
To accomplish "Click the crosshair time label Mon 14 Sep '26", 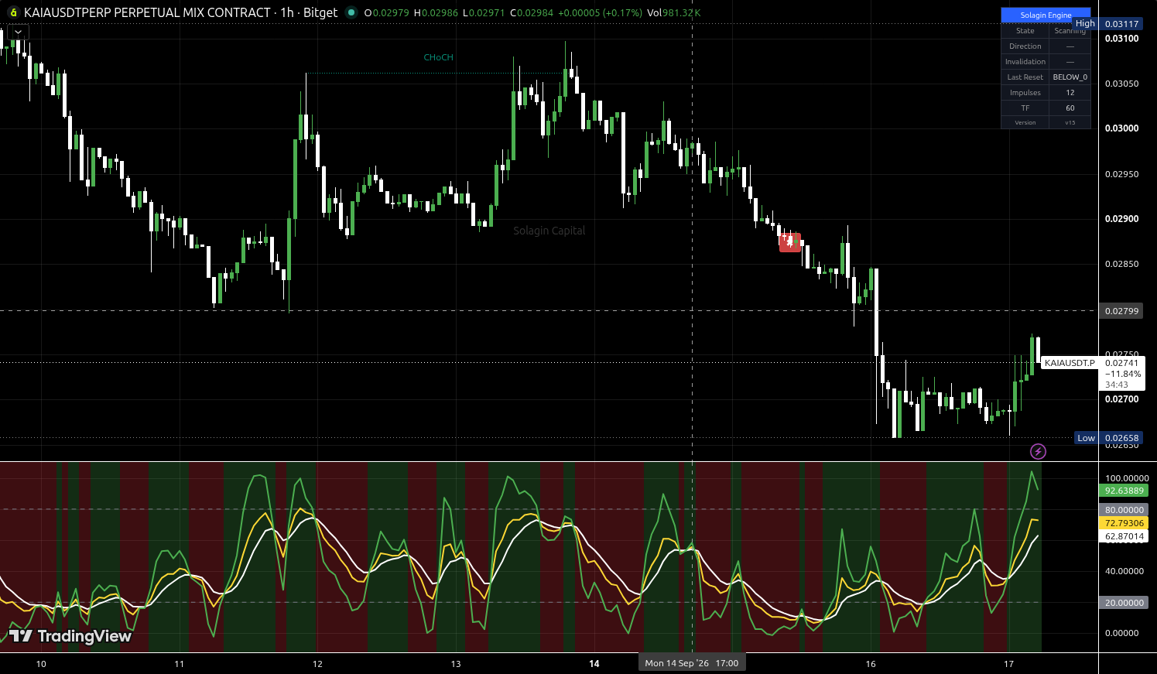I will [692, 663].
